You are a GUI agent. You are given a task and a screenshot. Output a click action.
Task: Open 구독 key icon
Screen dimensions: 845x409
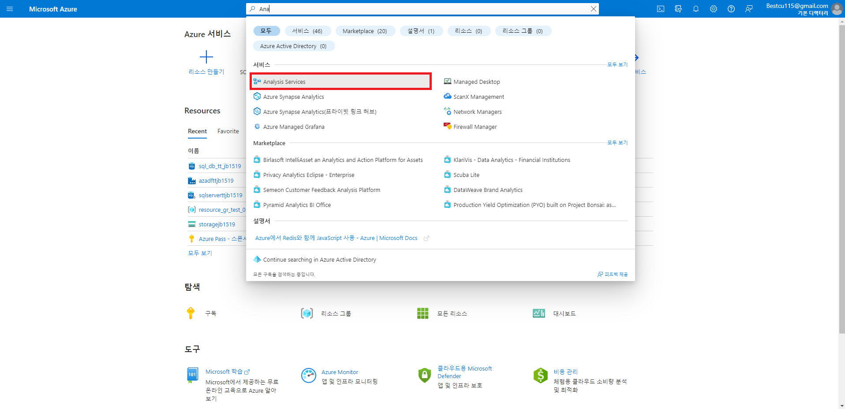click(x=191, y=313)
